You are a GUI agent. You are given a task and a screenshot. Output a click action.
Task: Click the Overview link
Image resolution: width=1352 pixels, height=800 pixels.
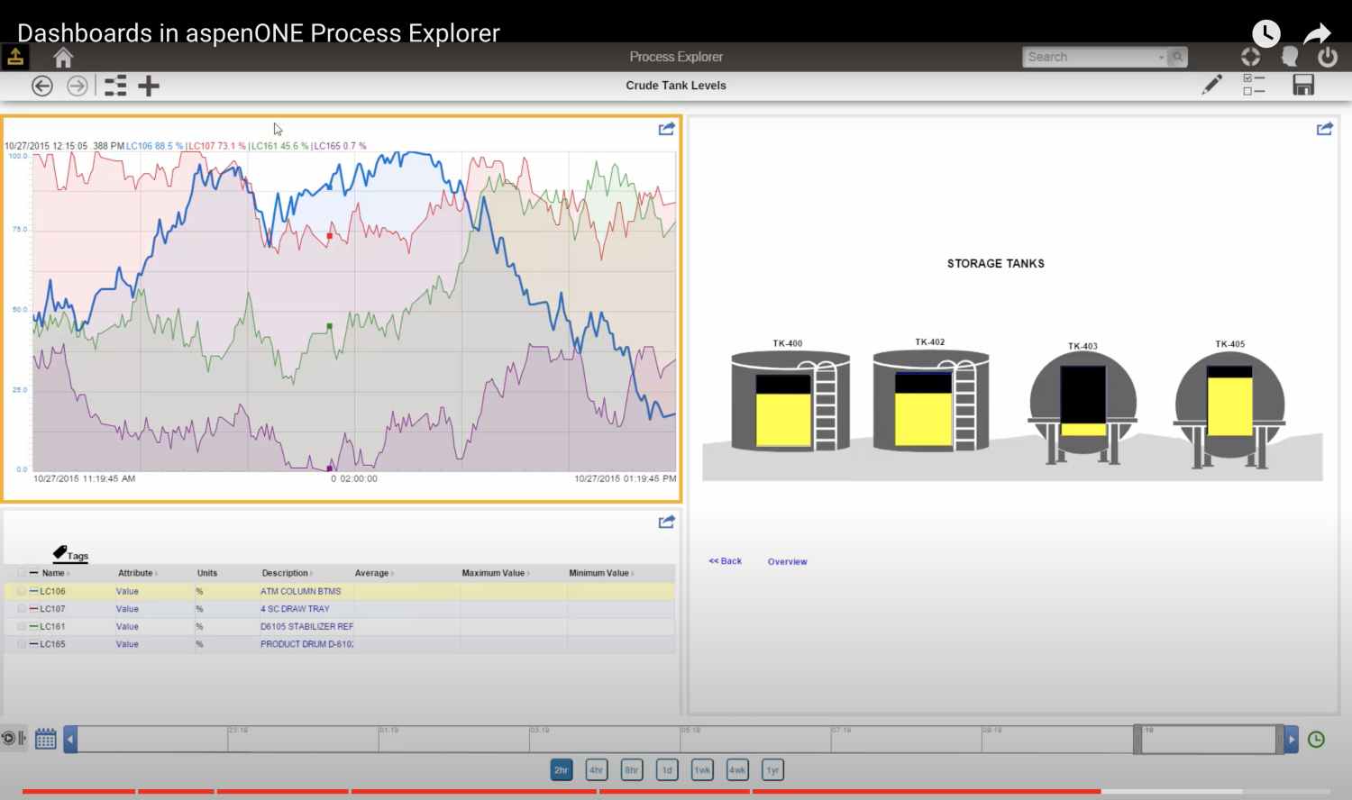pos(787,561)
